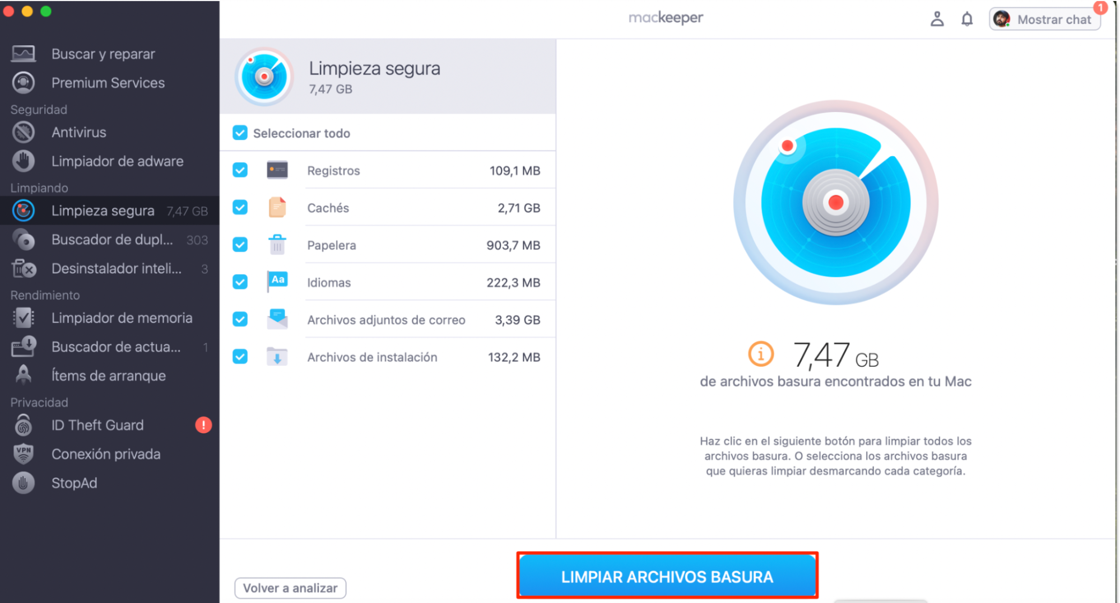
Task: Click the Idiomas row label
Action: coord(329,283)
